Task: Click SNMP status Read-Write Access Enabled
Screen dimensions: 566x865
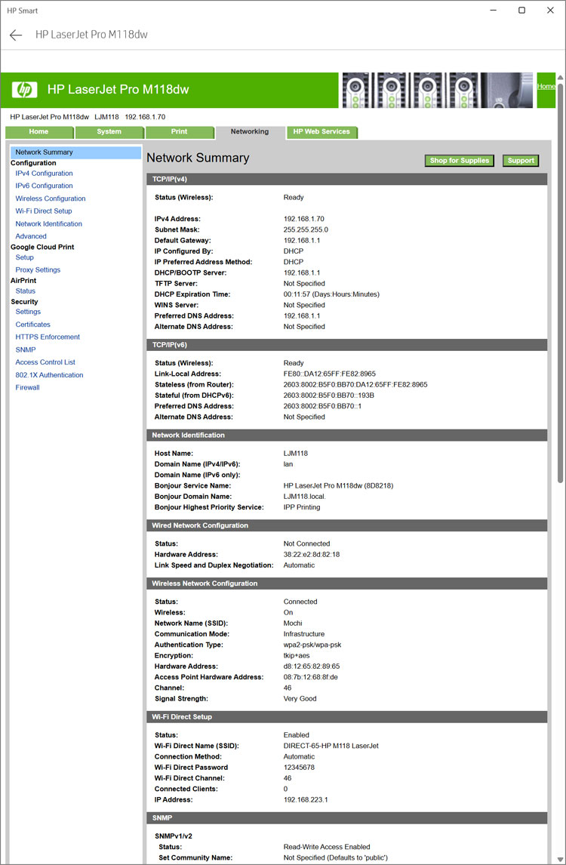Action: 327,847
